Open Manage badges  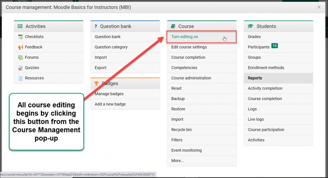click(x=109, y=94)
